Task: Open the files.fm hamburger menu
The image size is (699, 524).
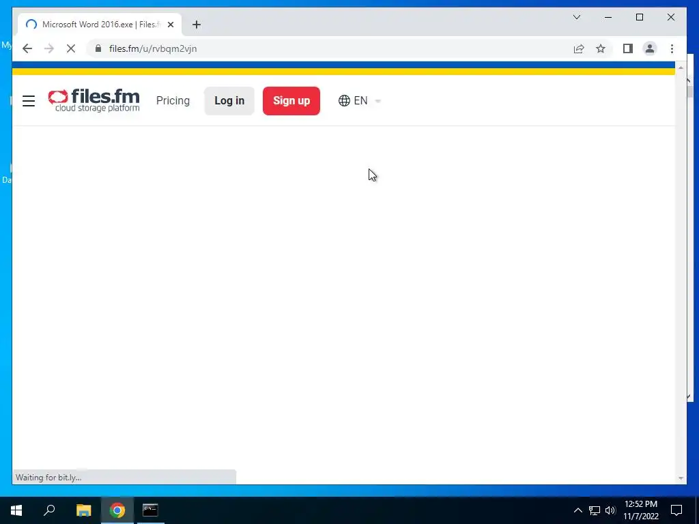Action: point(29,101)
